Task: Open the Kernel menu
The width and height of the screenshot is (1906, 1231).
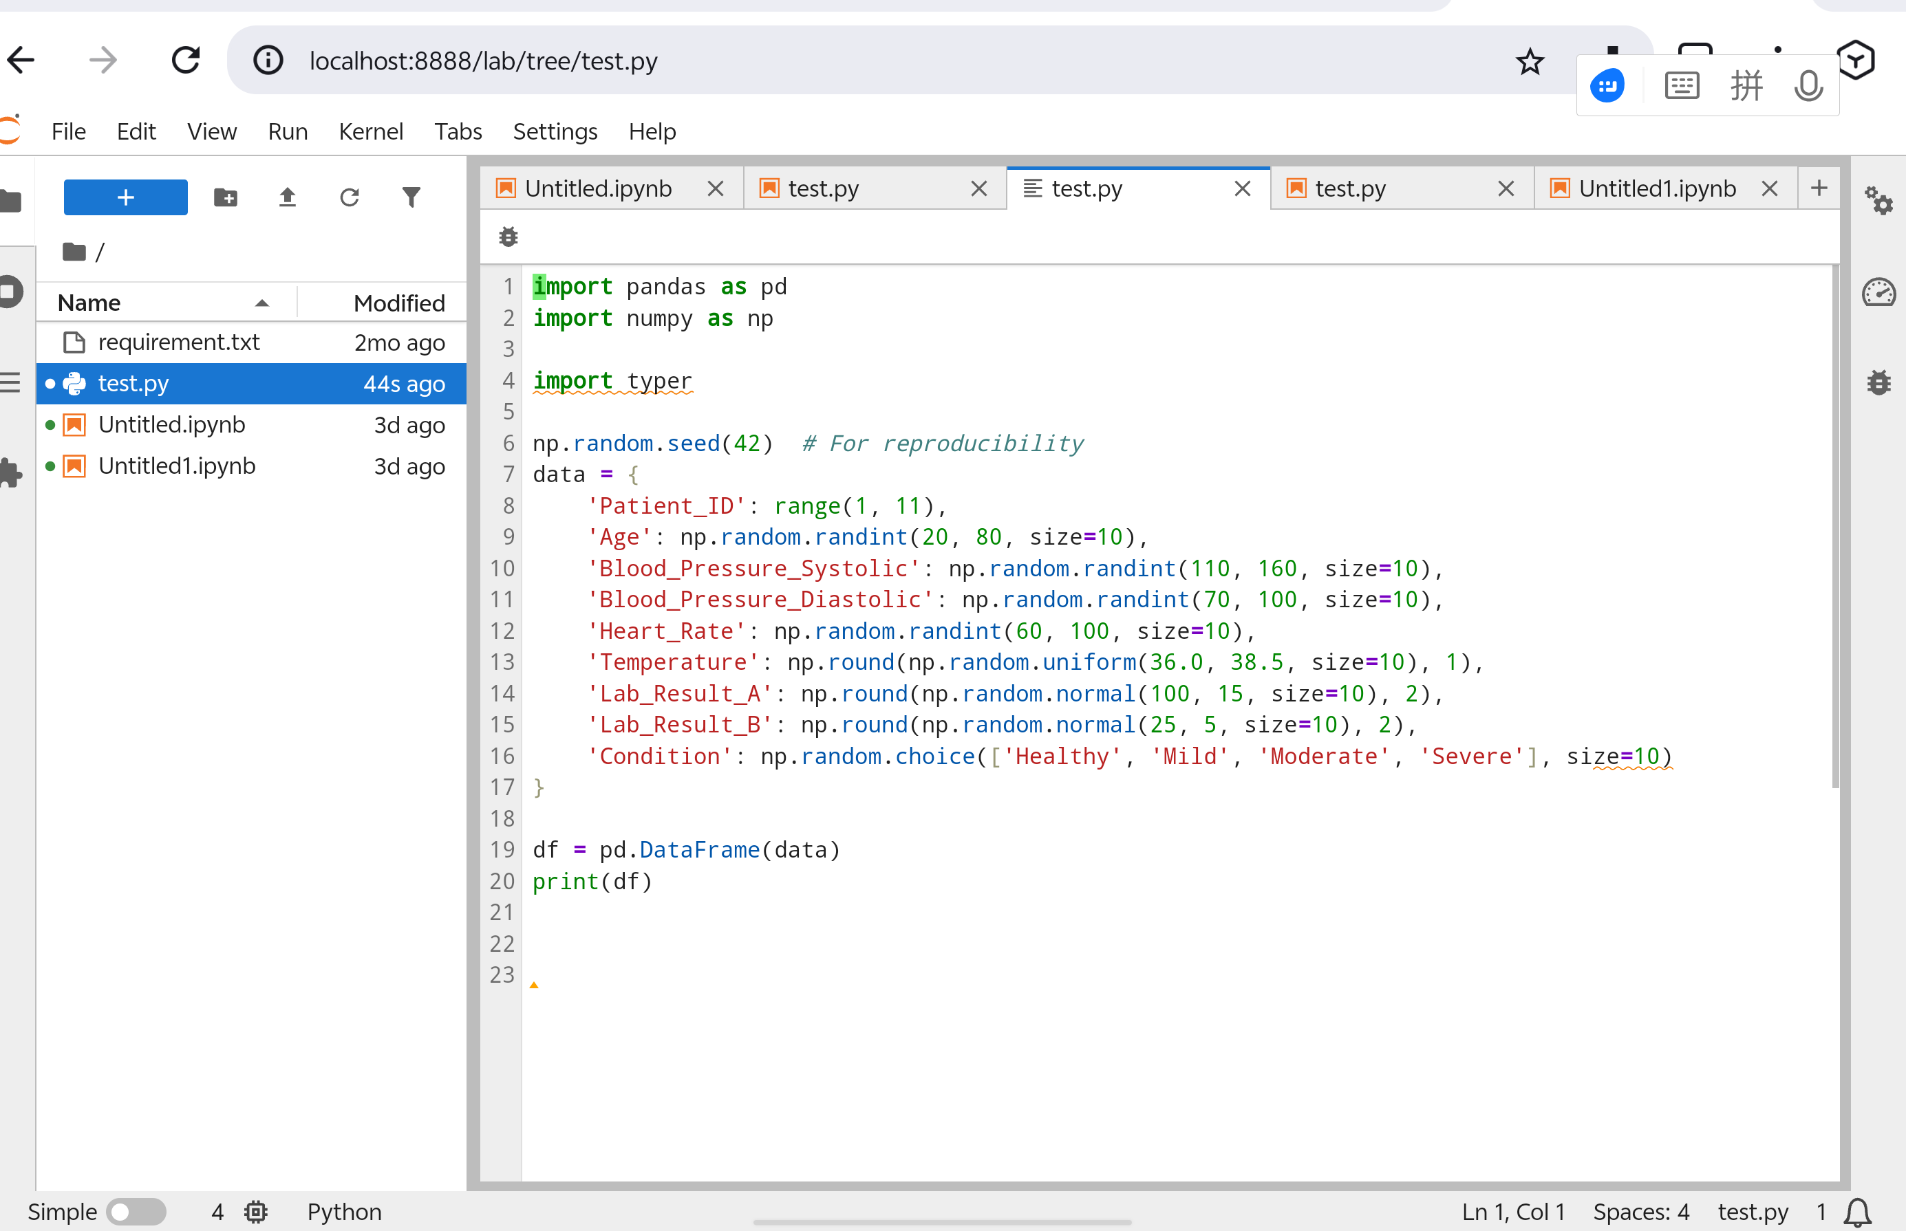Action: click(x=370, y=131)
